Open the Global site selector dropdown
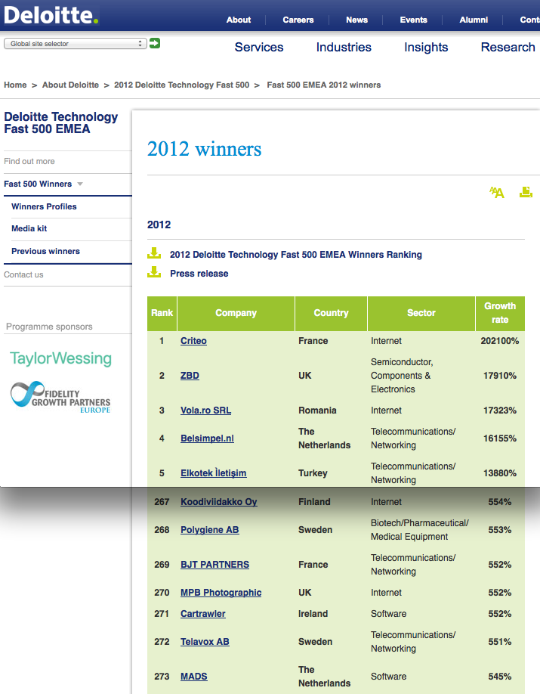This screenshot has height=694, width=540. [76, 43]
